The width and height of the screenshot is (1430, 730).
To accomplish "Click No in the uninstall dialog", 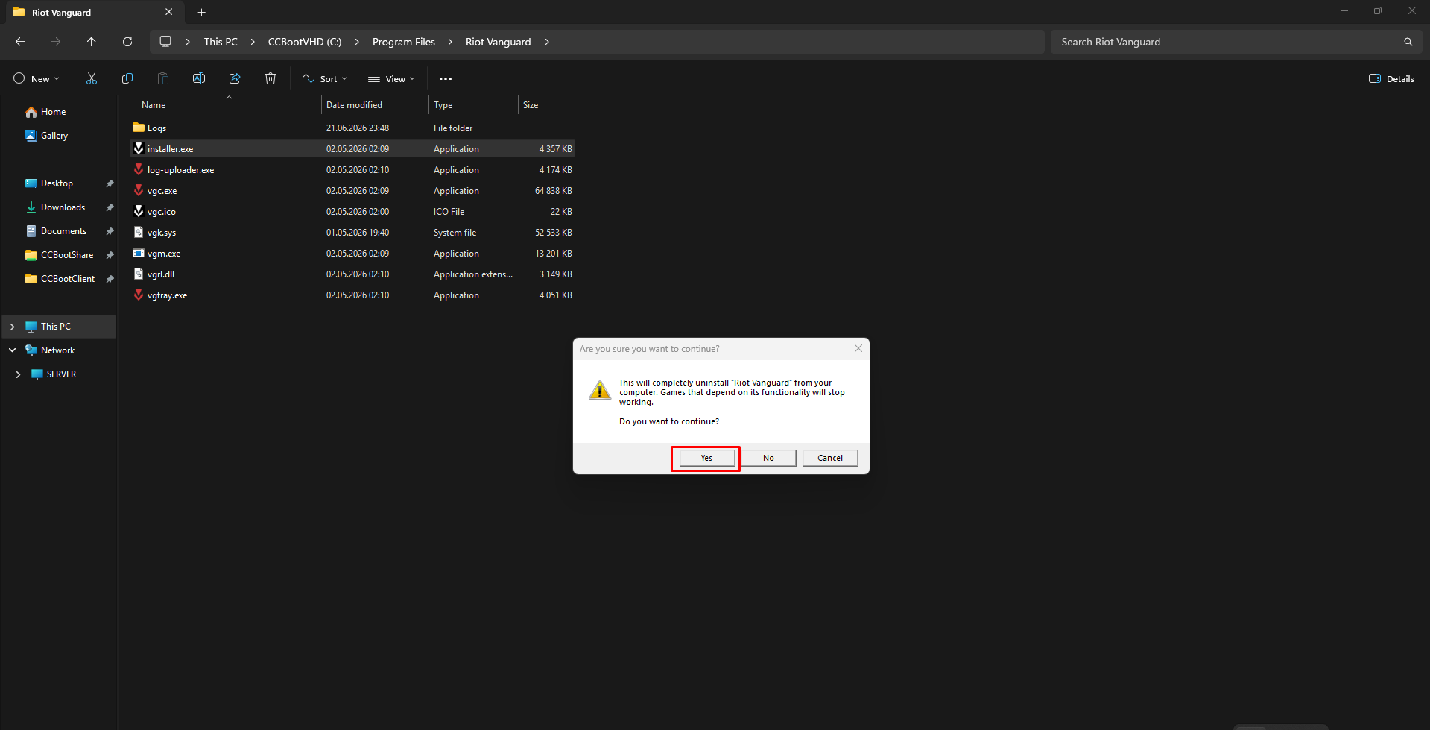I will tap(768, 458).
